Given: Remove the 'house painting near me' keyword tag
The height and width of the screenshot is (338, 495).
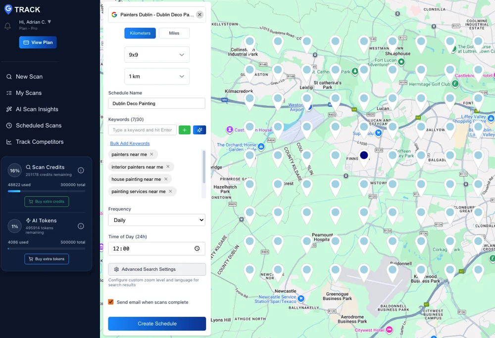Looking at the screenshot, I should pyautogui.click(x=166, y=179).
